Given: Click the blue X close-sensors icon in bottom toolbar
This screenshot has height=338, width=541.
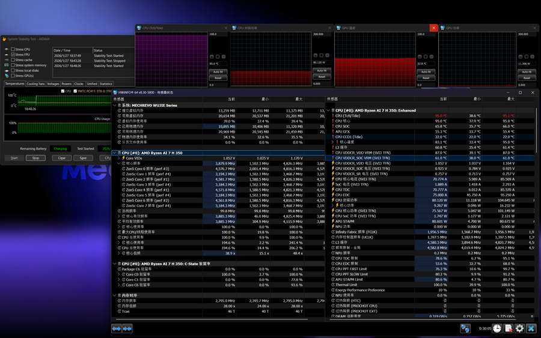Looking at the screenshot, I should pyautogui.click(x=531, y=329).
